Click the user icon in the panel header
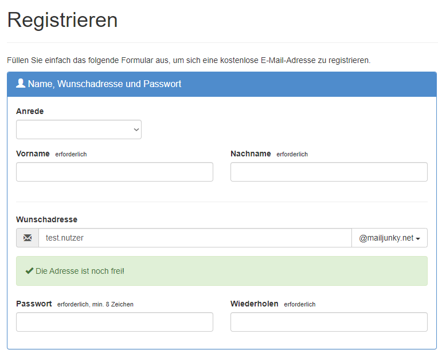This screenshot has height=350, width=438. point(21,84)
